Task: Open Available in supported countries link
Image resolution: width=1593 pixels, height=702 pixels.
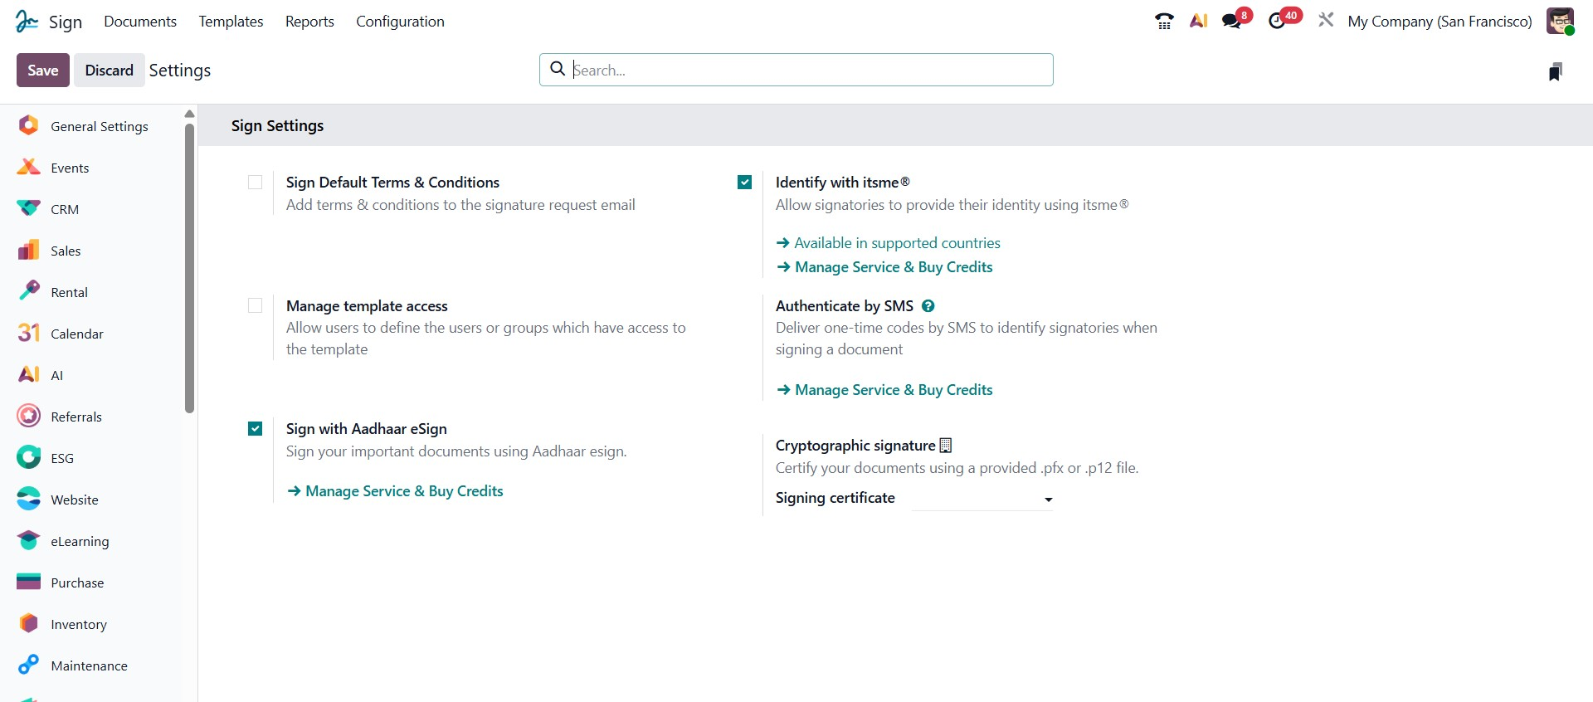Action: [896, 243]
